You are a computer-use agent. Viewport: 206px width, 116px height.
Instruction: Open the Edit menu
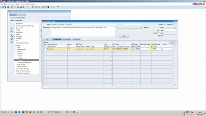click(x=5, y=4)
